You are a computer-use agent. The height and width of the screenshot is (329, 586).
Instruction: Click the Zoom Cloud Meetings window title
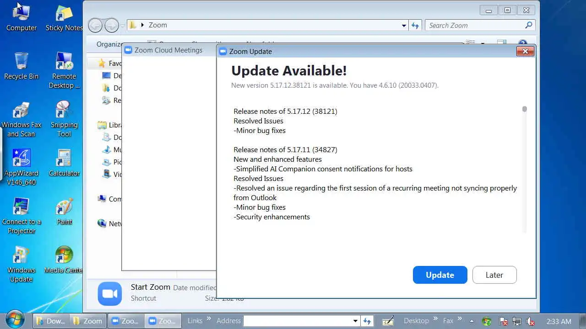pyautogui.click(x=168, y=50)
